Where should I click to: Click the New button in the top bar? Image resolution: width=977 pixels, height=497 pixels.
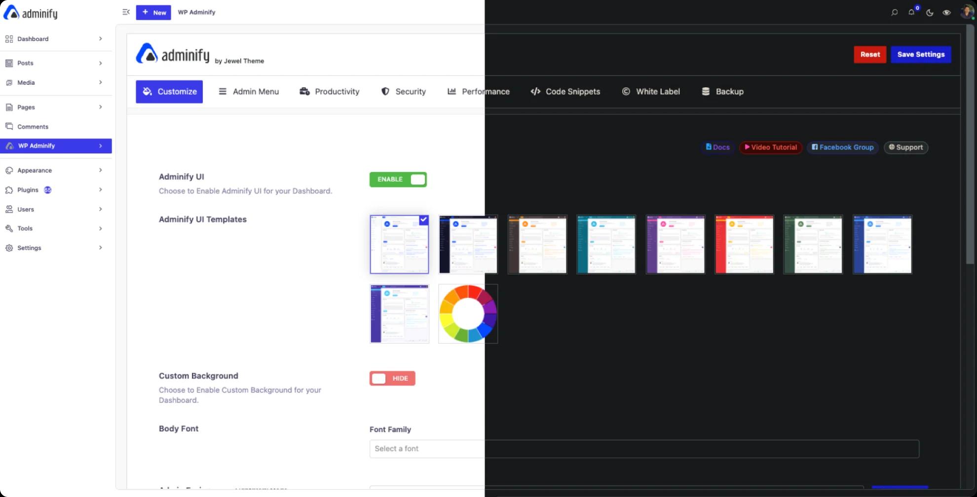pyautogui.click(x=153, y=12)
